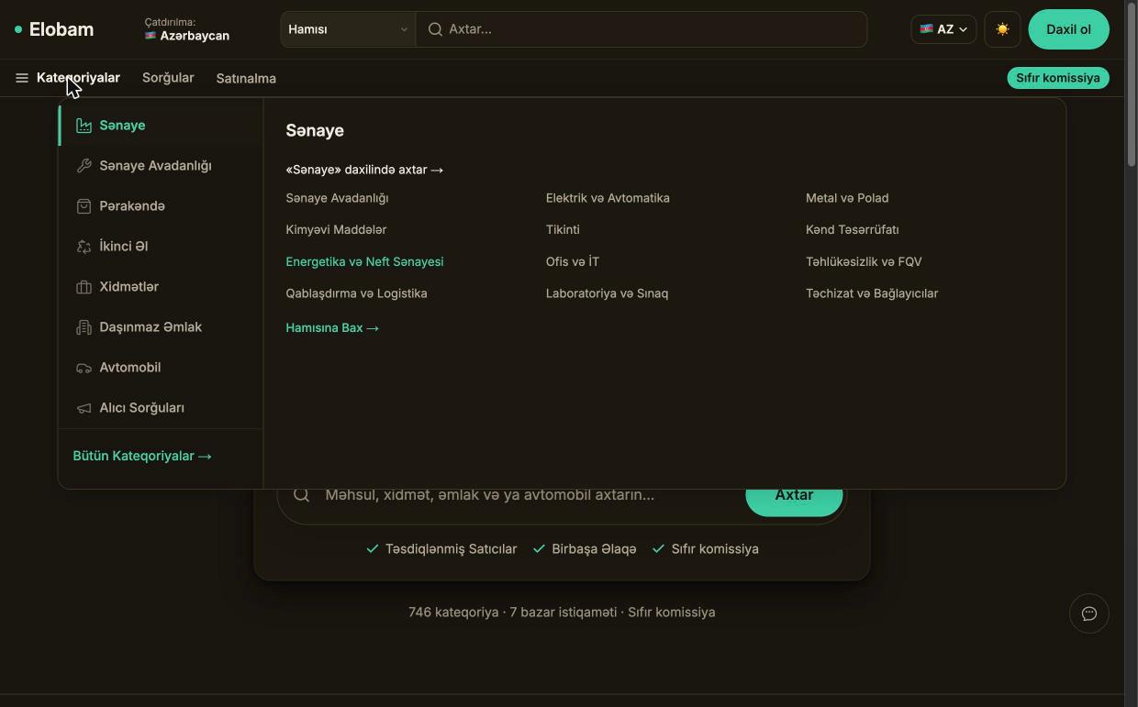Screen dimensions: 1138x707
Task: Click the magnifier icon in top search bar
Action: [x=435, y=29]
